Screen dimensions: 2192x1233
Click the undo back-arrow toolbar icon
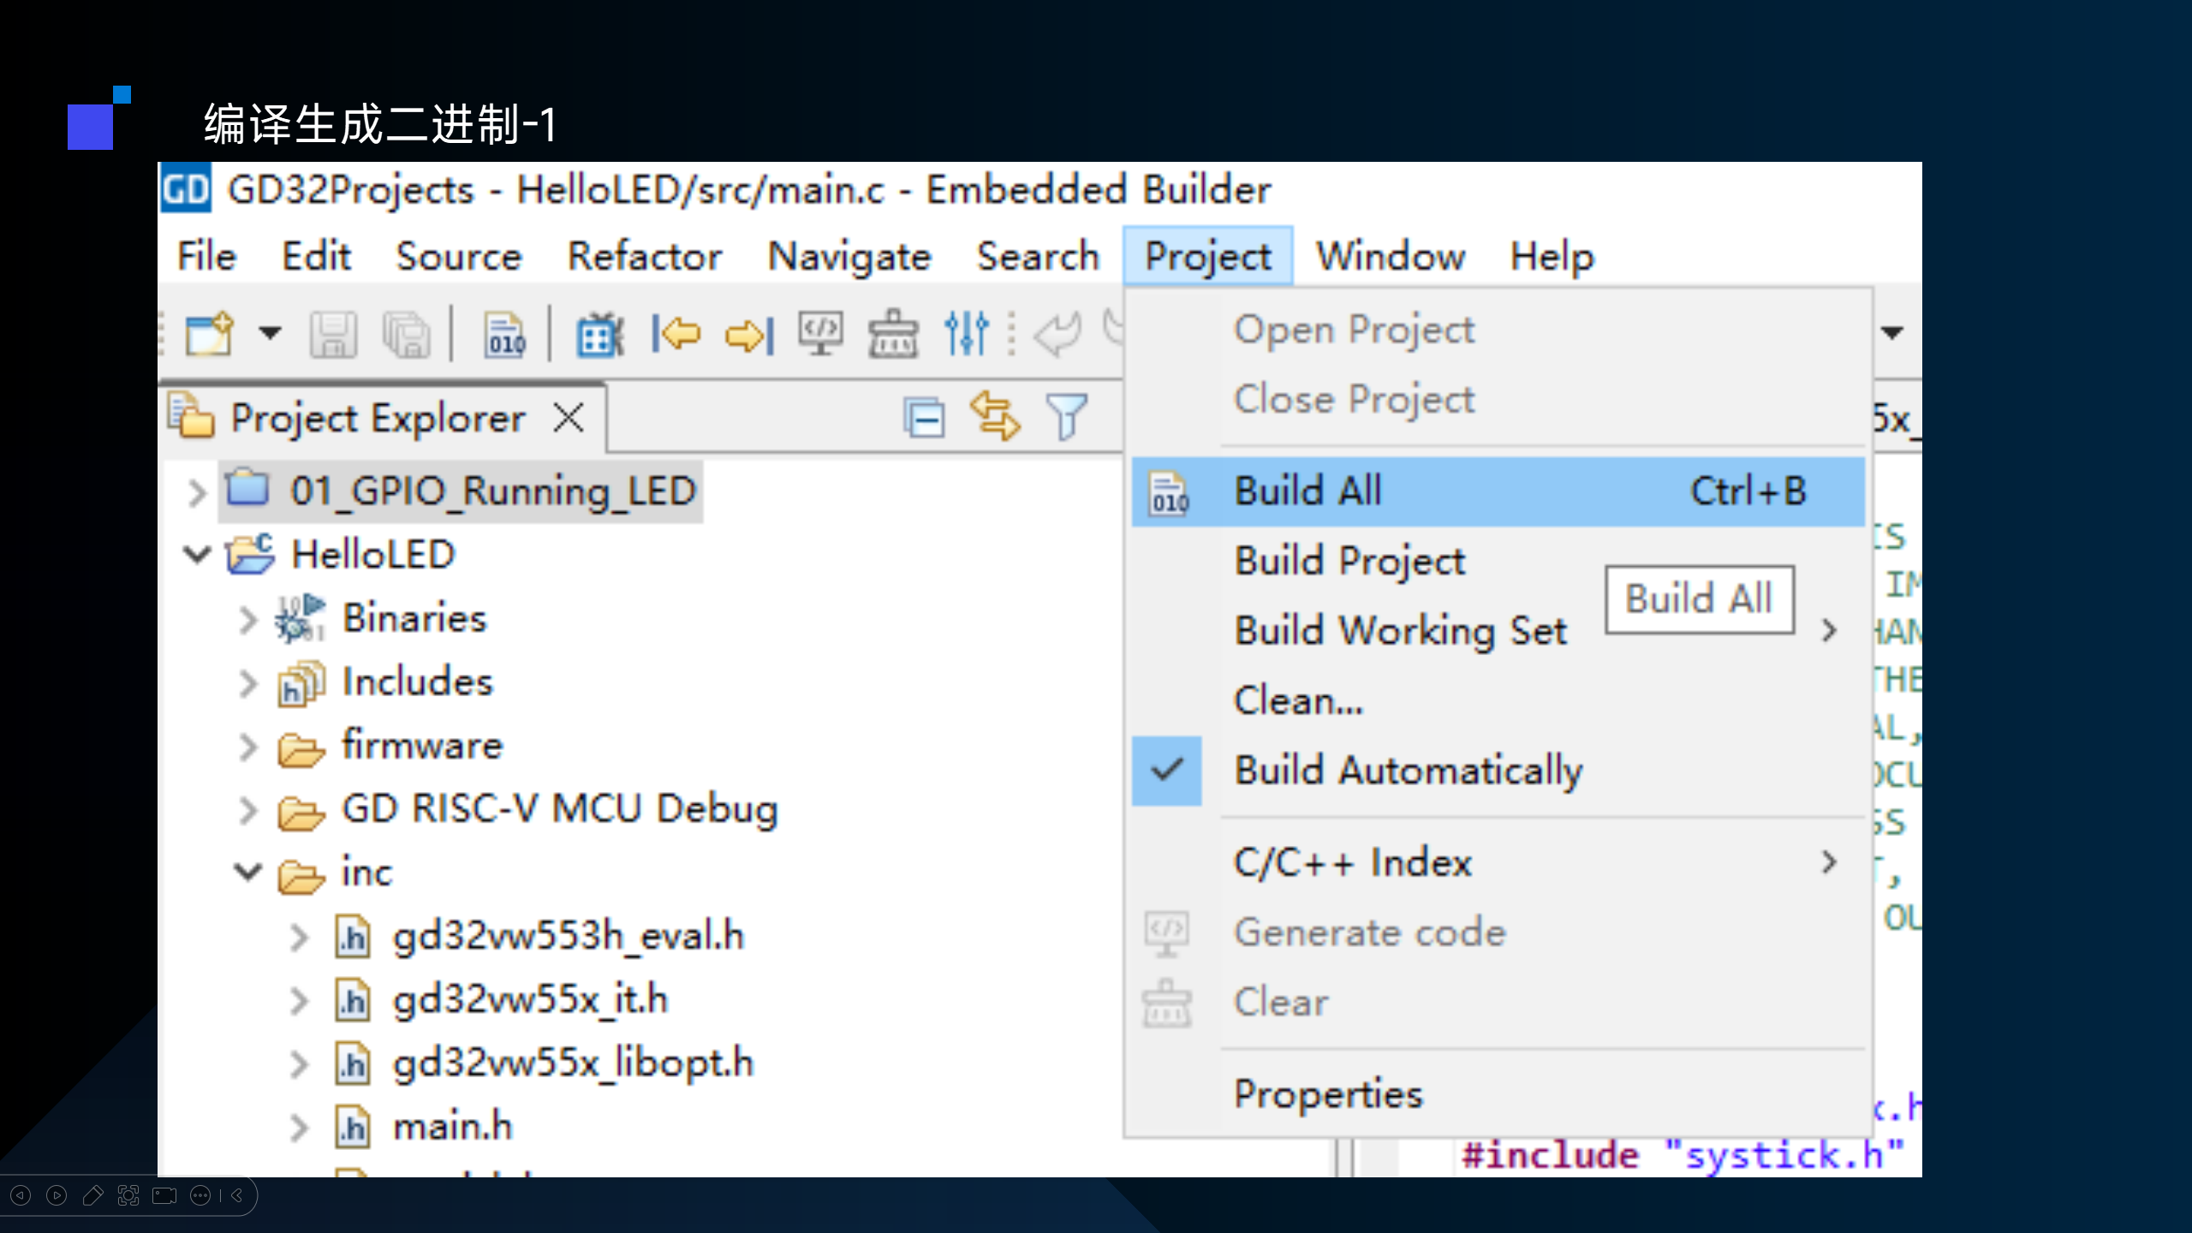pyautogui.click(x=1058, y=334)
